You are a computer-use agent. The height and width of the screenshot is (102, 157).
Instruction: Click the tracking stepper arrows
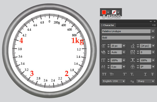[138, 52]
